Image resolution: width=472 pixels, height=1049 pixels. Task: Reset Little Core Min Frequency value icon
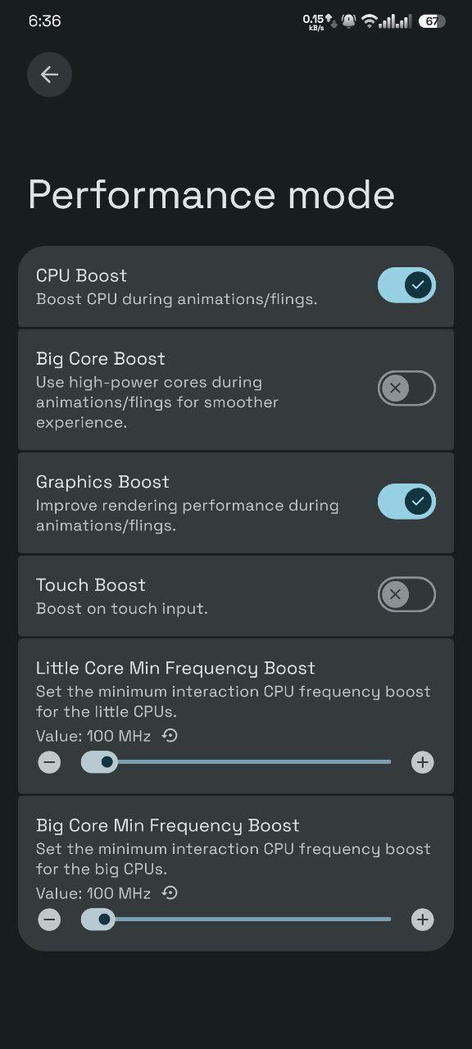click(x=170, y=736)
